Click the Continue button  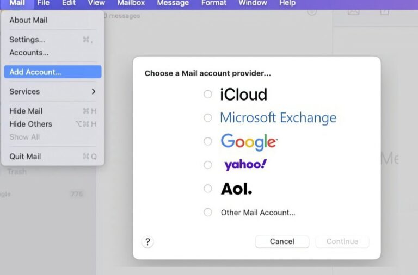click(x=342, y=241)
